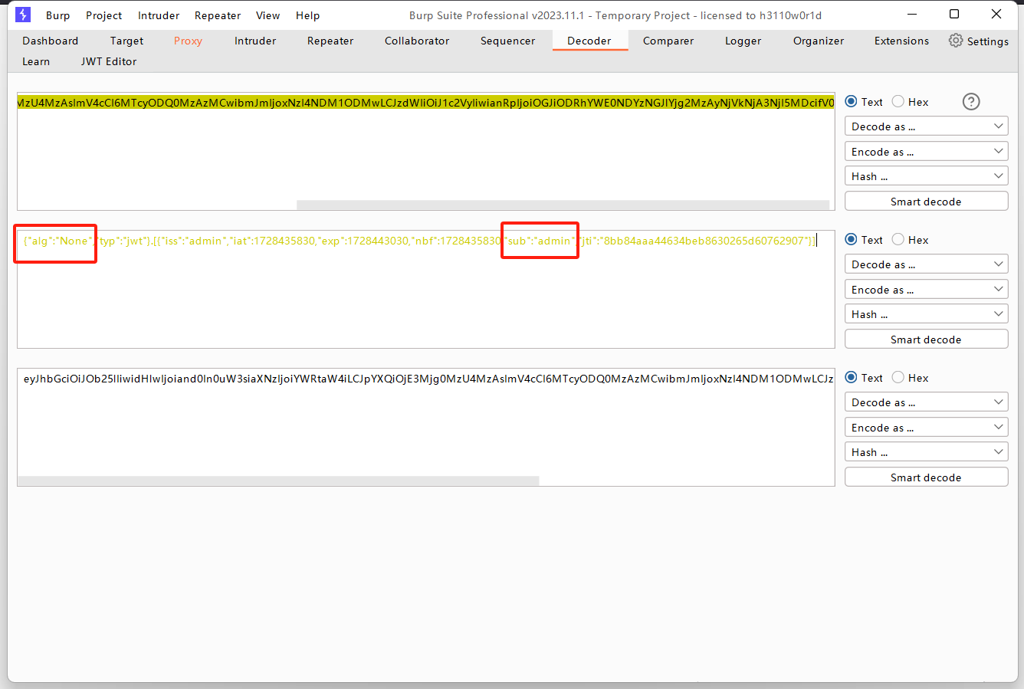Open the JWT Editor tab
This screenshot has width=1024, height=689.
pyautogui.click(x=109, y=61)
